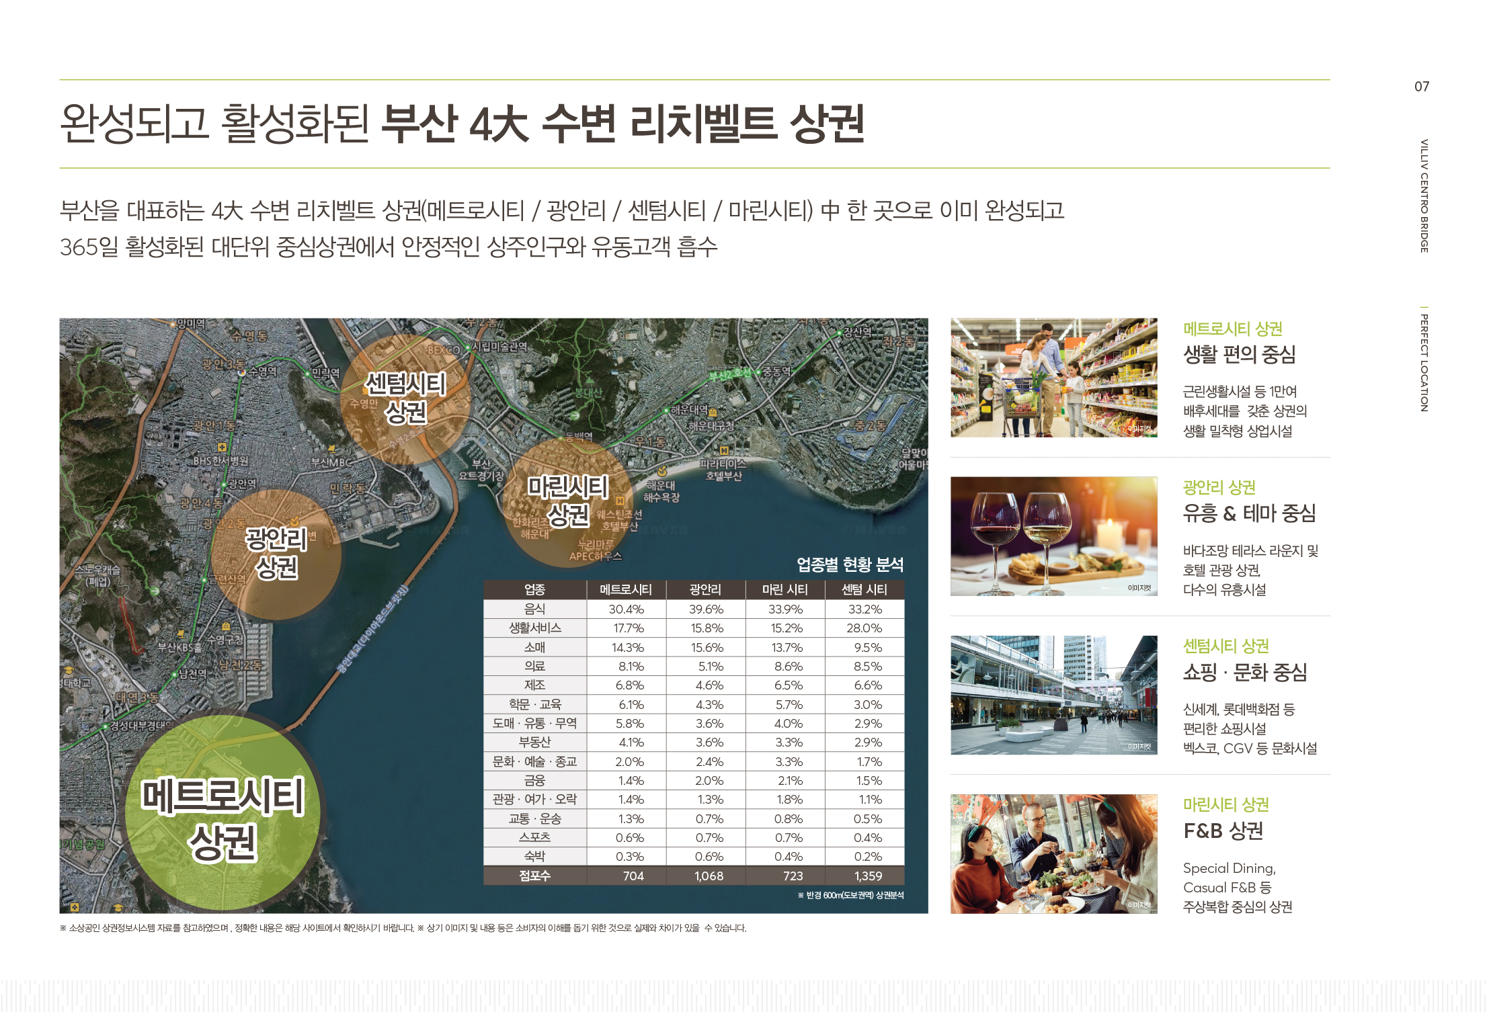Select the F&B 상권 heading
Viewport: 1489px width, 1012px height.
coord(1223,831)
